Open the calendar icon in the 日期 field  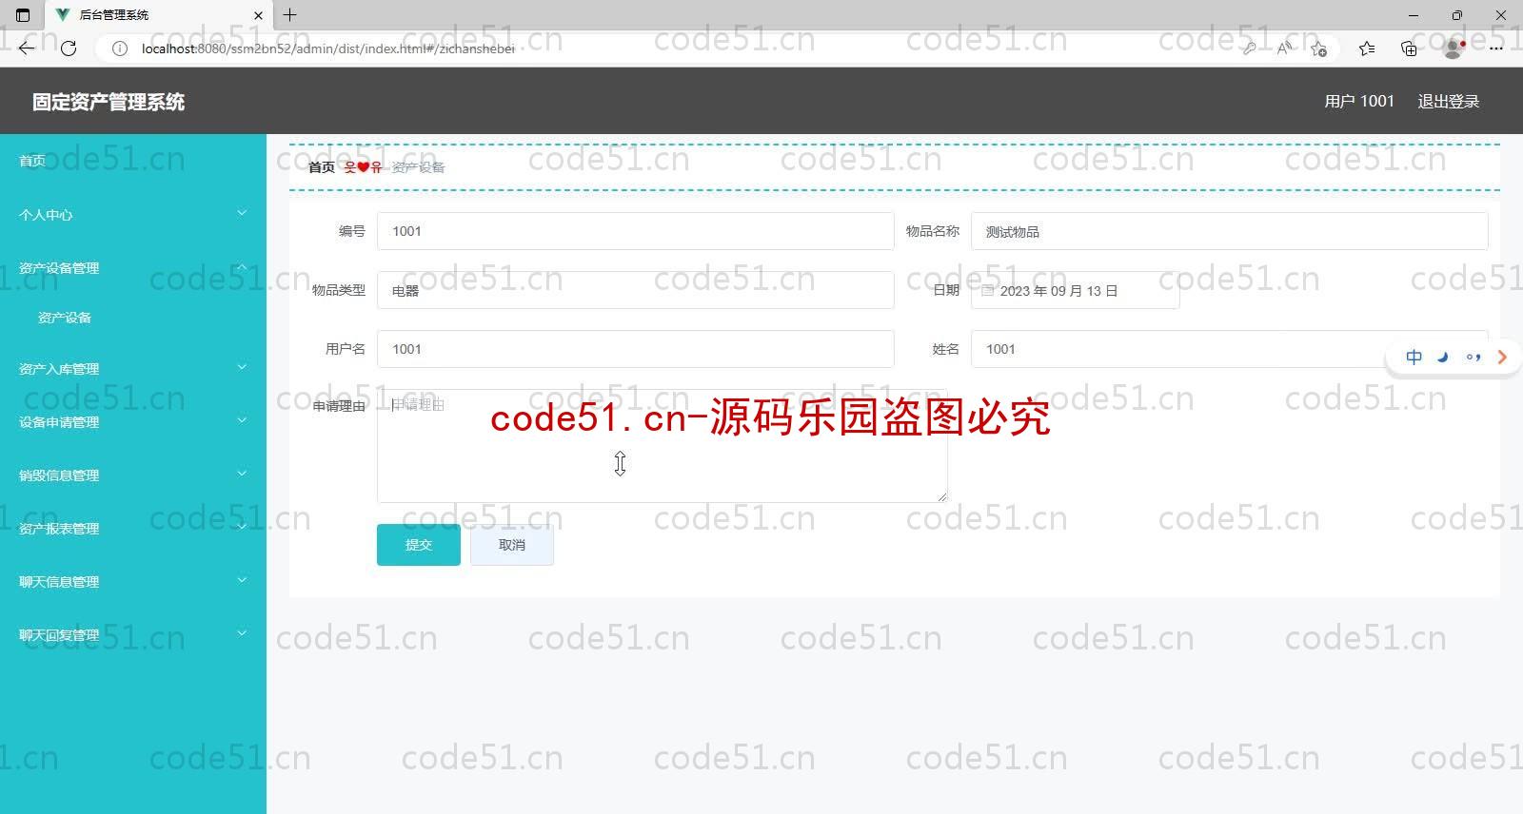click(x=987, y=290)
